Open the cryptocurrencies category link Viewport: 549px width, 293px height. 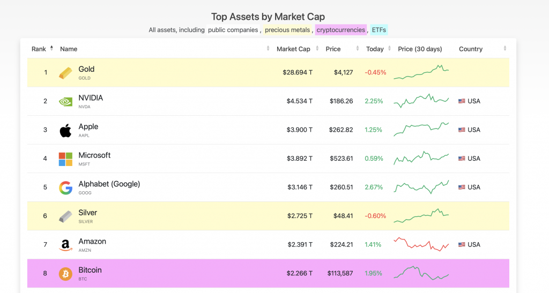tap(340, 30)
